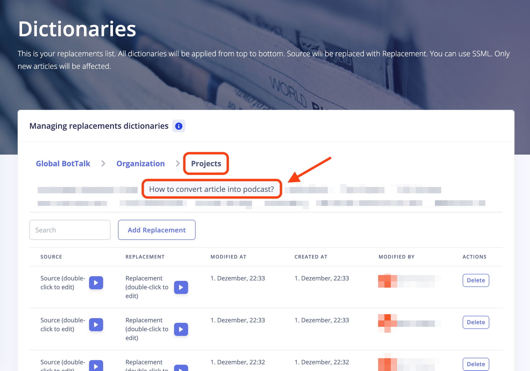The image size is (530, 371).
Task: Click into the Search field
Action: tap(70, 230)
